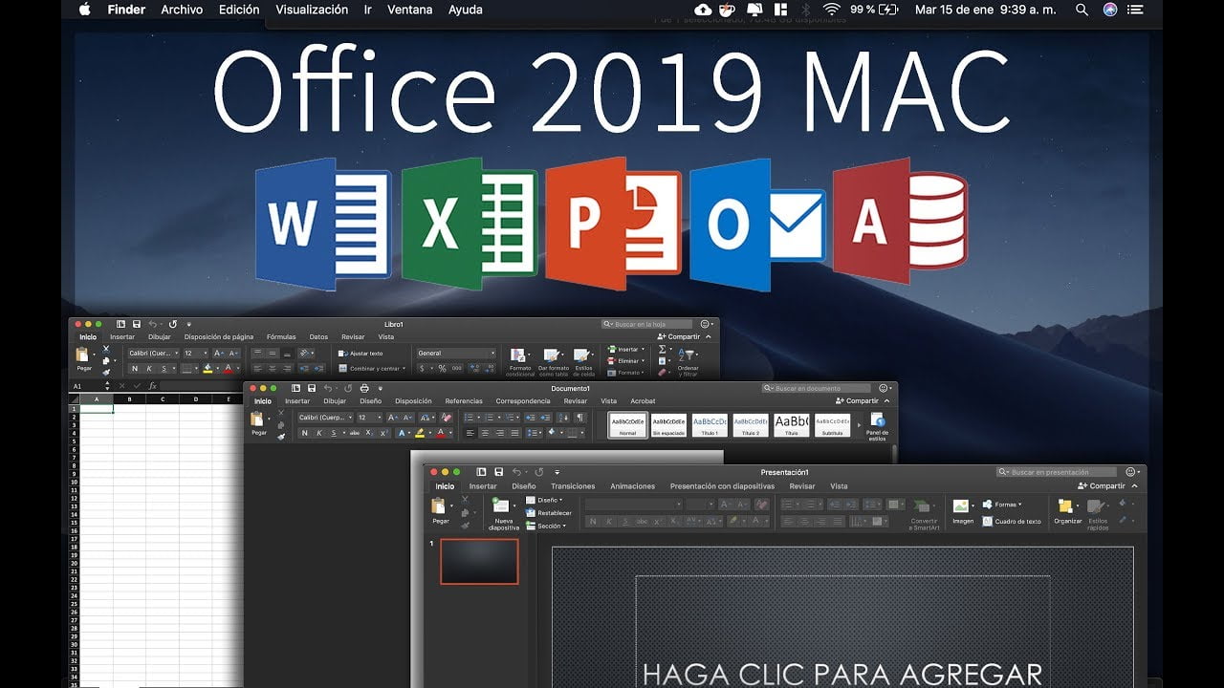Click the Wi-Fi icon in menu bar
This screenshot has width=1224, height=688.
click(x=831, y=10)
